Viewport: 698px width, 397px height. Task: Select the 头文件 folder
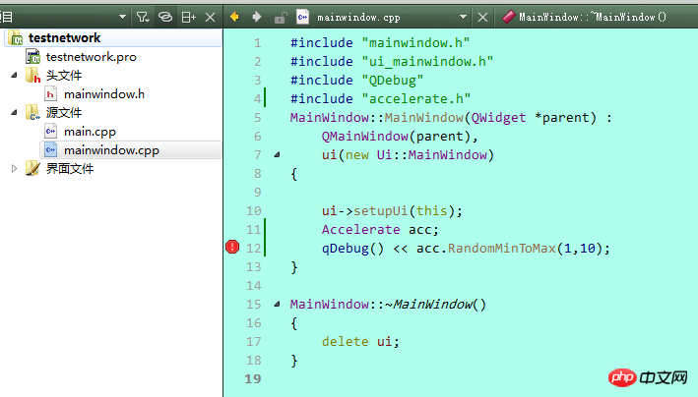64,76
